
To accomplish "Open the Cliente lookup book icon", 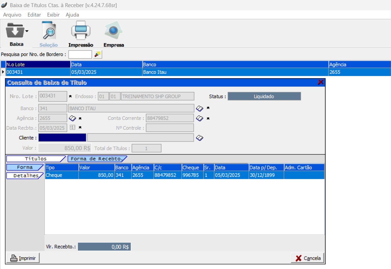I will point(199,138).
